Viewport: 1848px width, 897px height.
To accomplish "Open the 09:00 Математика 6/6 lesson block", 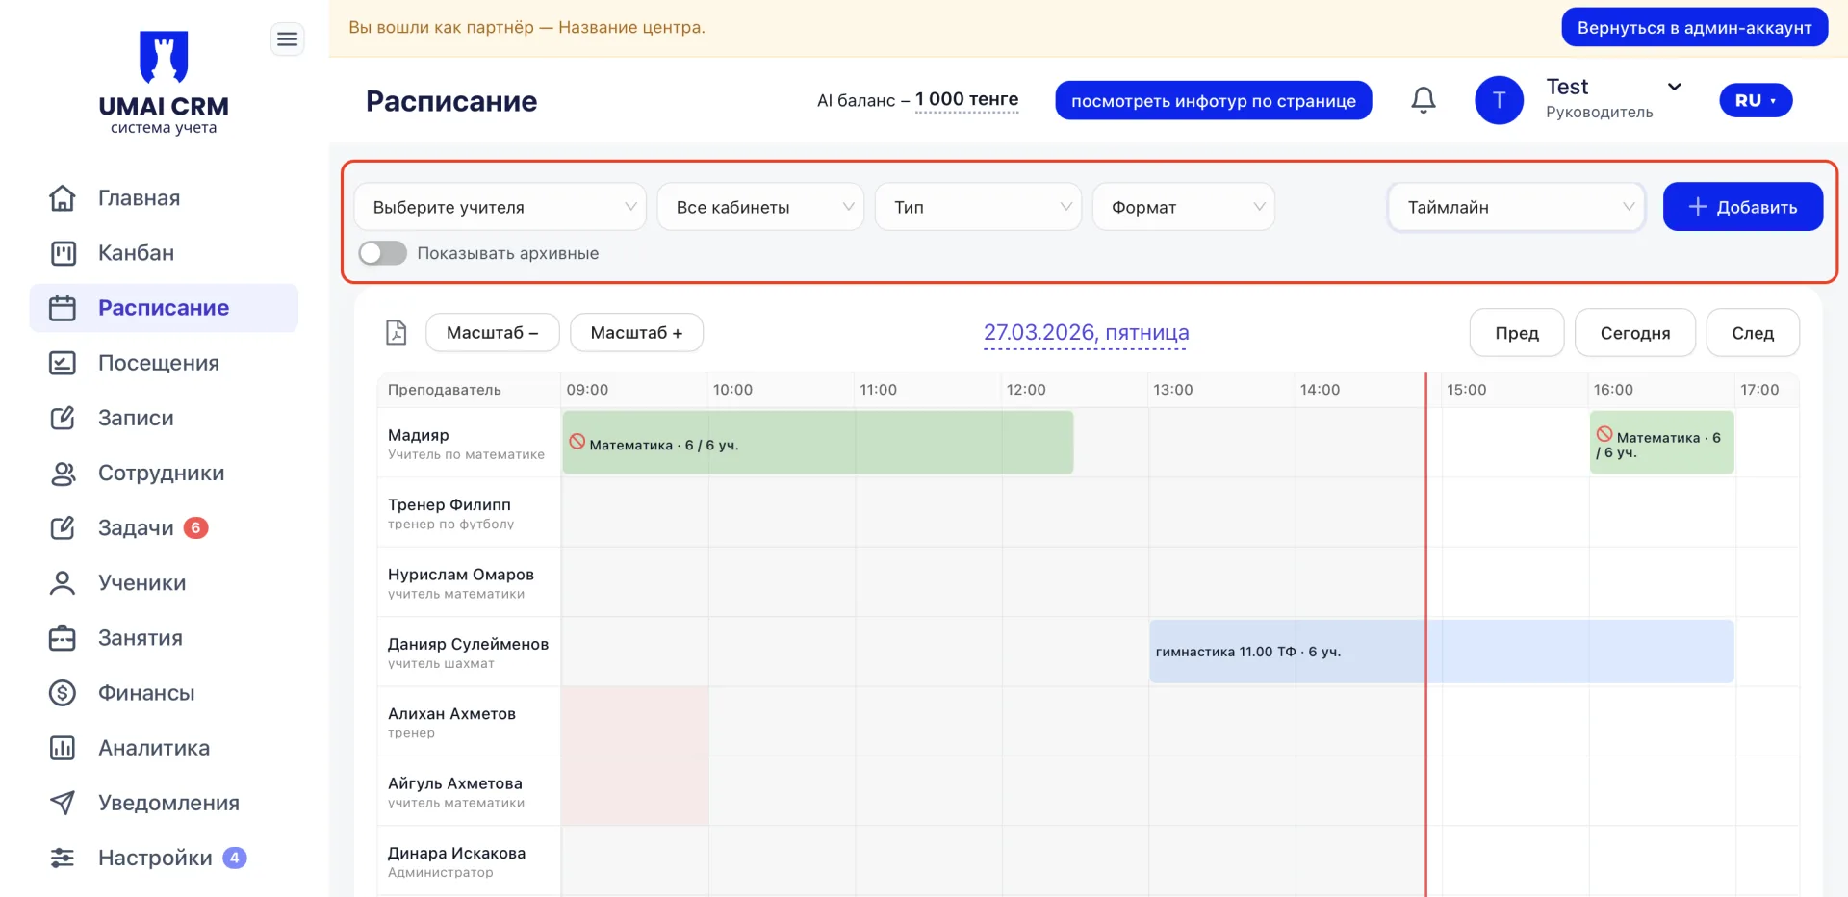I will point(817,443).
